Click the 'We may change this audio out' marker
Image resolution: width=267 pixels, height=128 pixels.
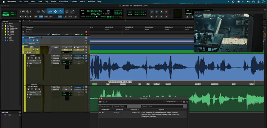(120, 82)
